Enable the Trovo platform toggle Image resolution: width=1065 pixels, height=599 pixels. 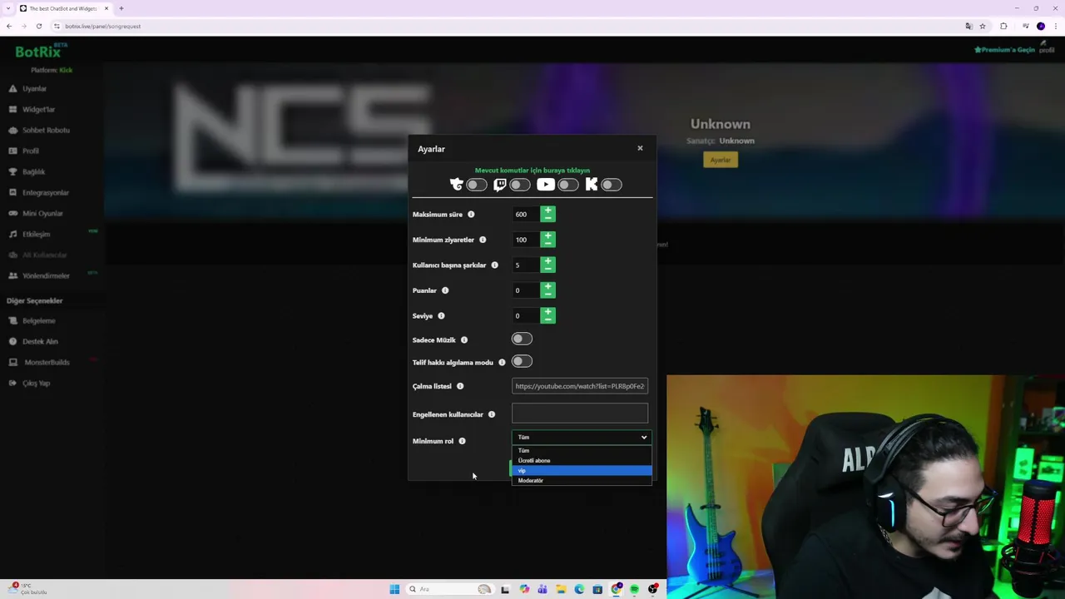(x=477, y=185)
